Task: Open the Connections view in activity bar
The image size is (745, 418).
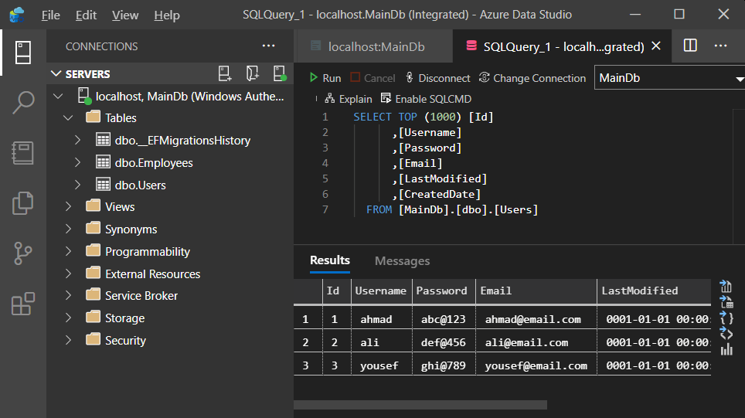Action: coord(23,53)
